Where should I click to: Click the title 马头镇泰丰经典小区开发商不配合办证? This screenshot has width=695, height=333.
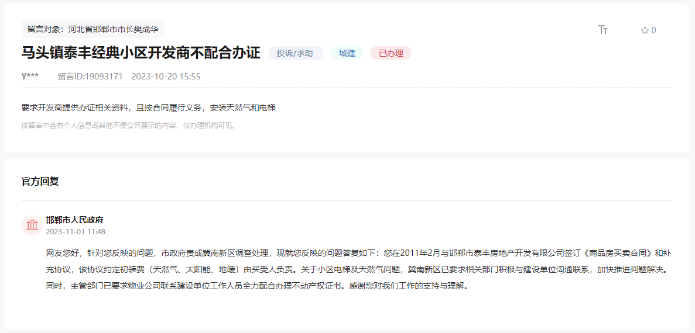point(141,53)
